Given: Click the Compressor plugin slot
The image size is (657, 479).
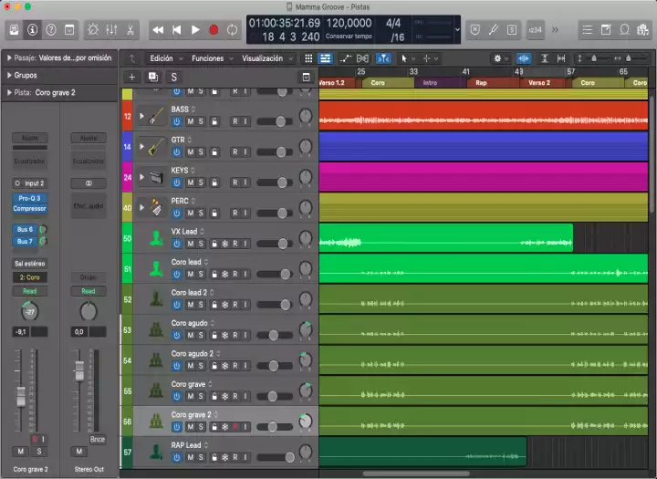Looking at the screenshot, I should pos(30,208).
